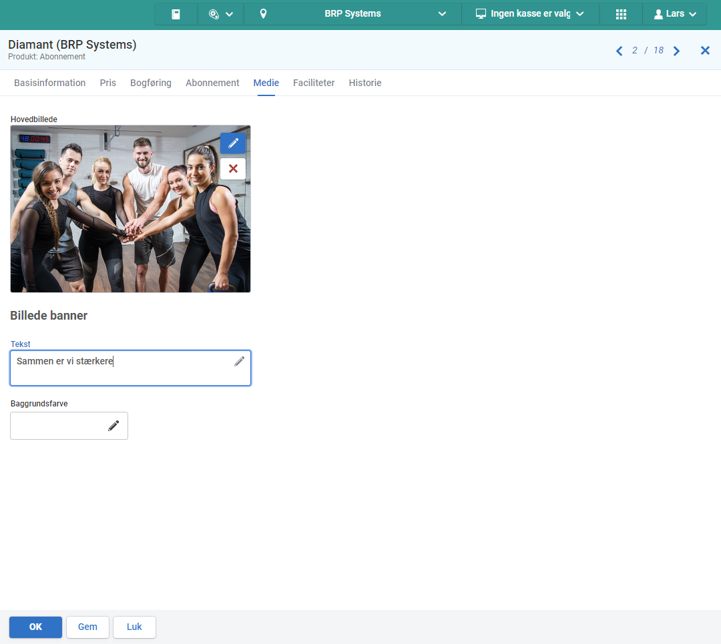
Task: Switch to the Basisinformation tab
Action: pyautogui.click(x=49, y=83)
